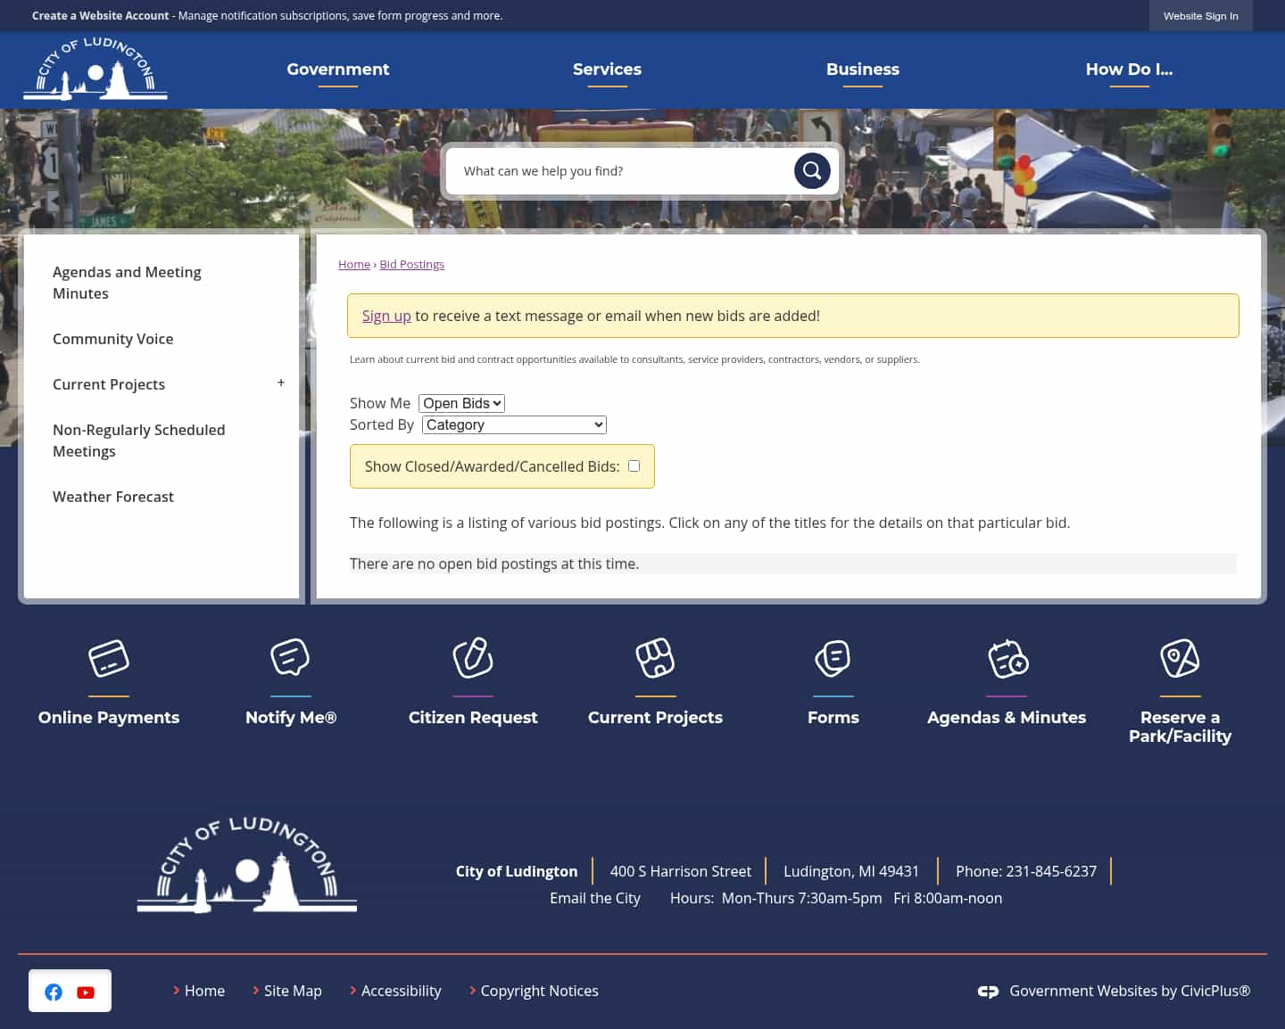Select Community Voice in sidebar
This screenshot has height=1029, width=1285.
click(x=113, y=339)
